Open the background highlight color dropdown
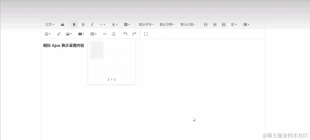This screenshot has height=140, width=310. [127, 24]
